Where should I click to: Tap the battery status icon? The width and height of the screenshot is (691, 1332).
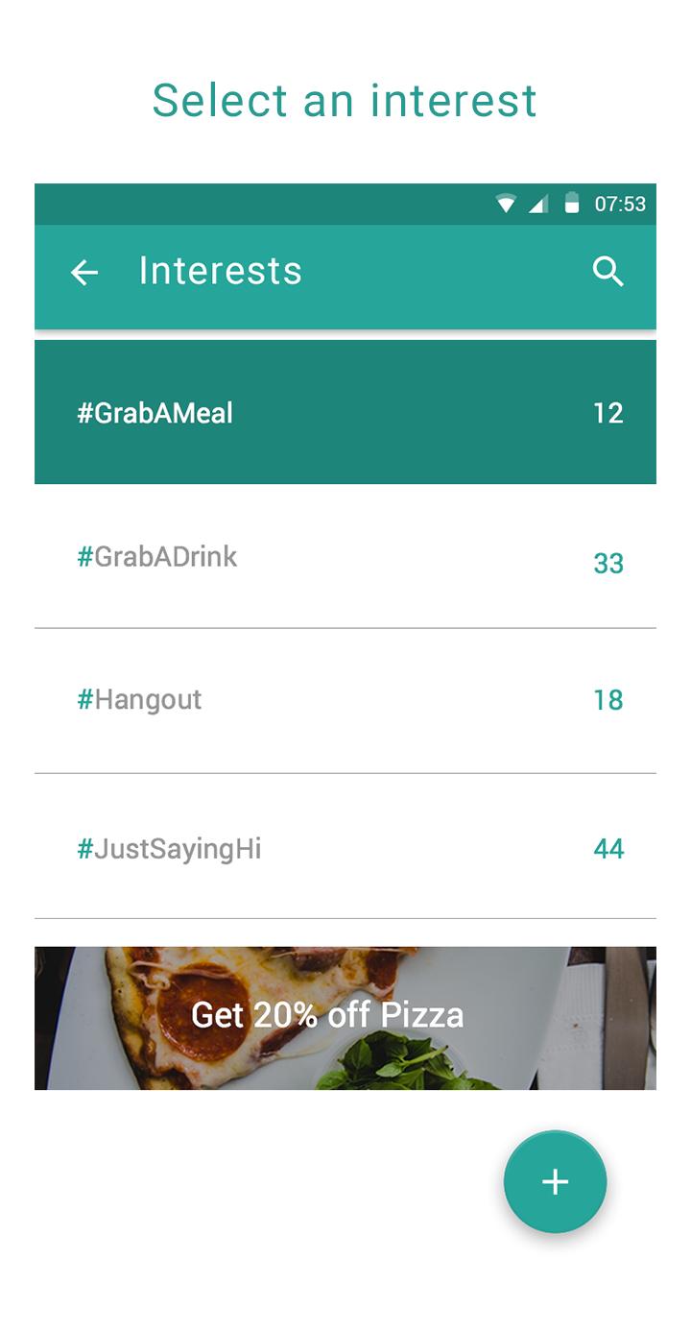tap(572, 204)
